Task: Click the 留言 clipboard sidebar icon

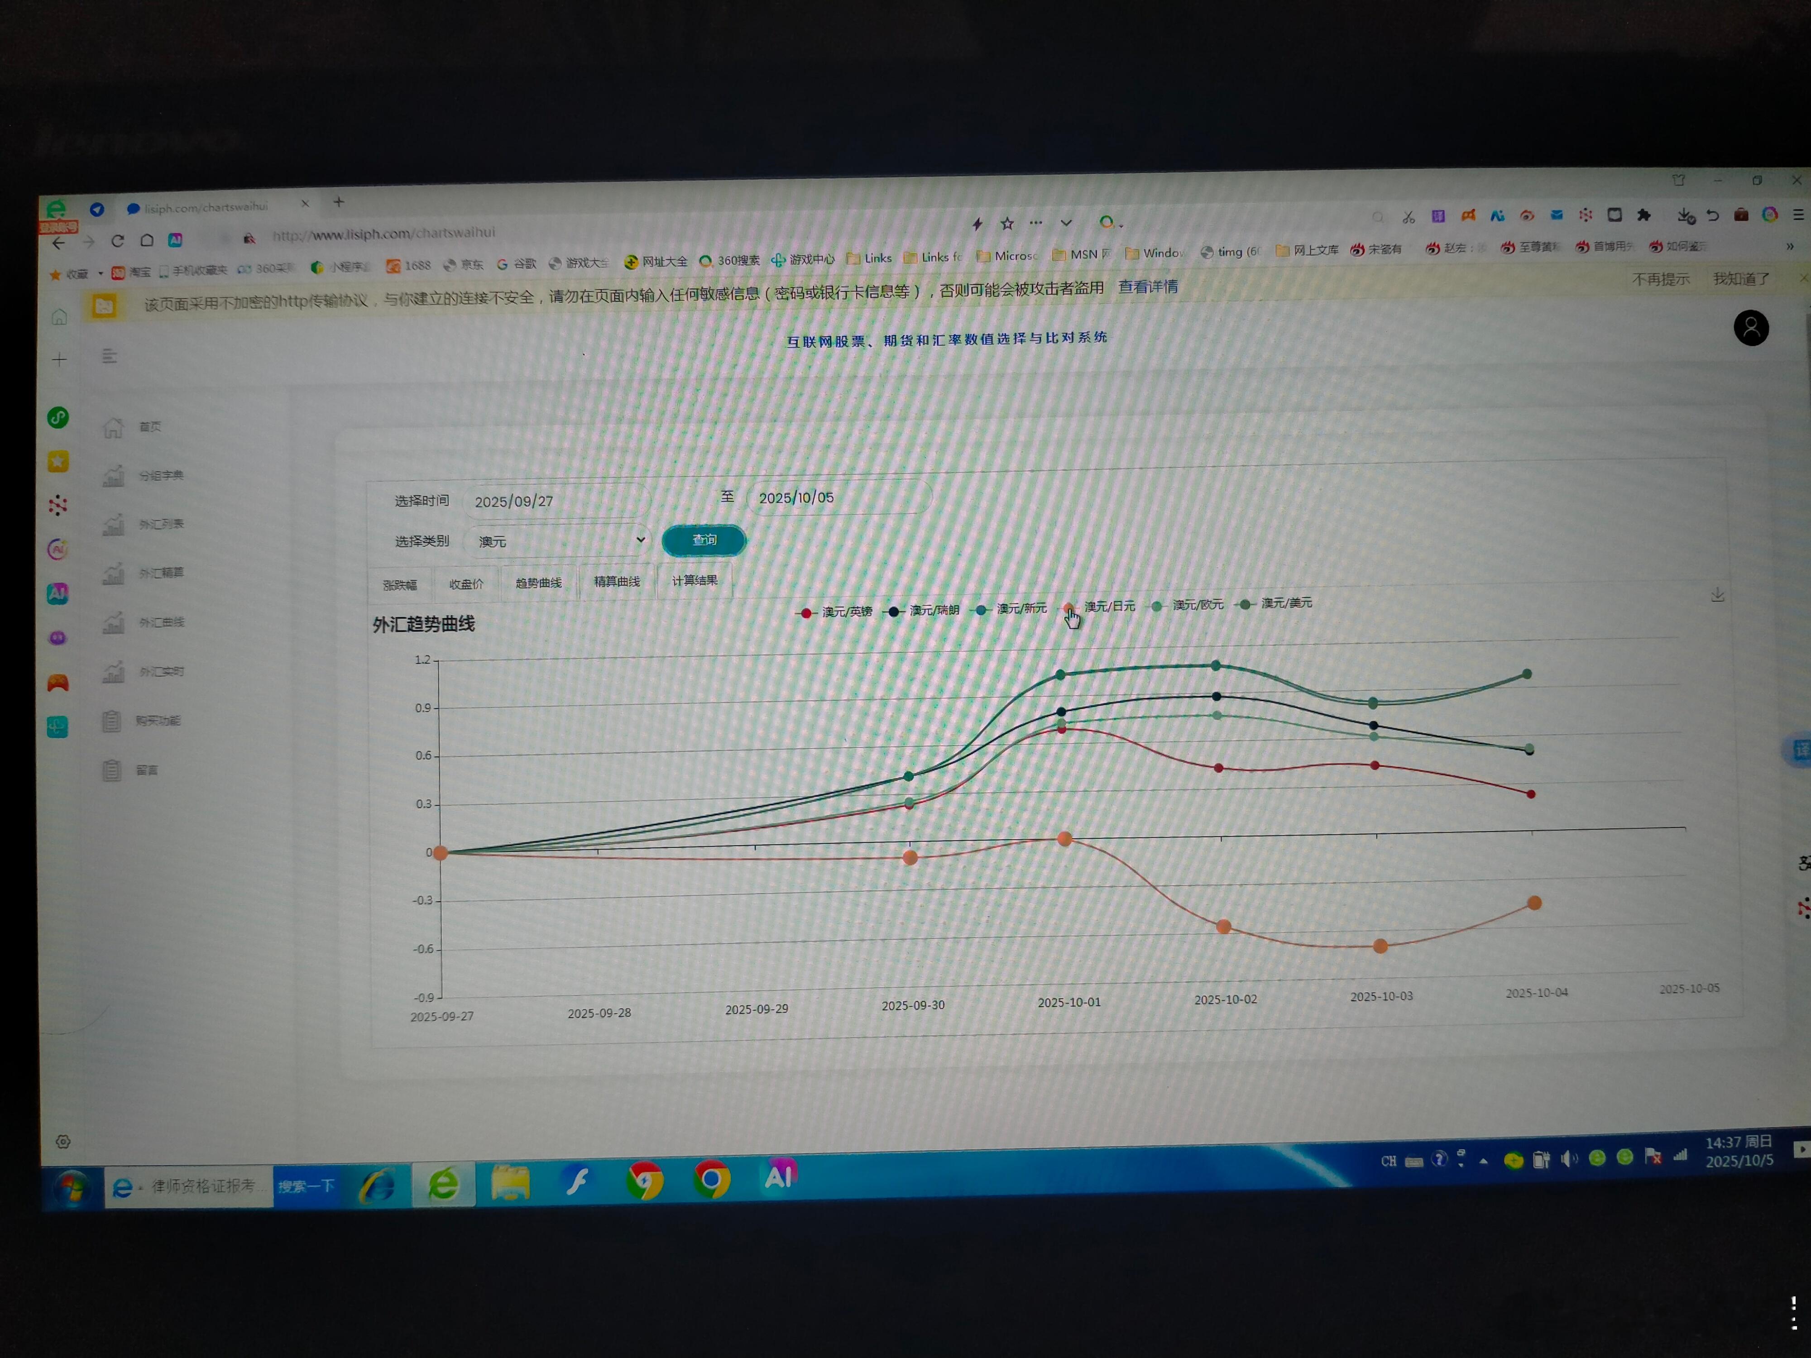Action: (112, 770)
